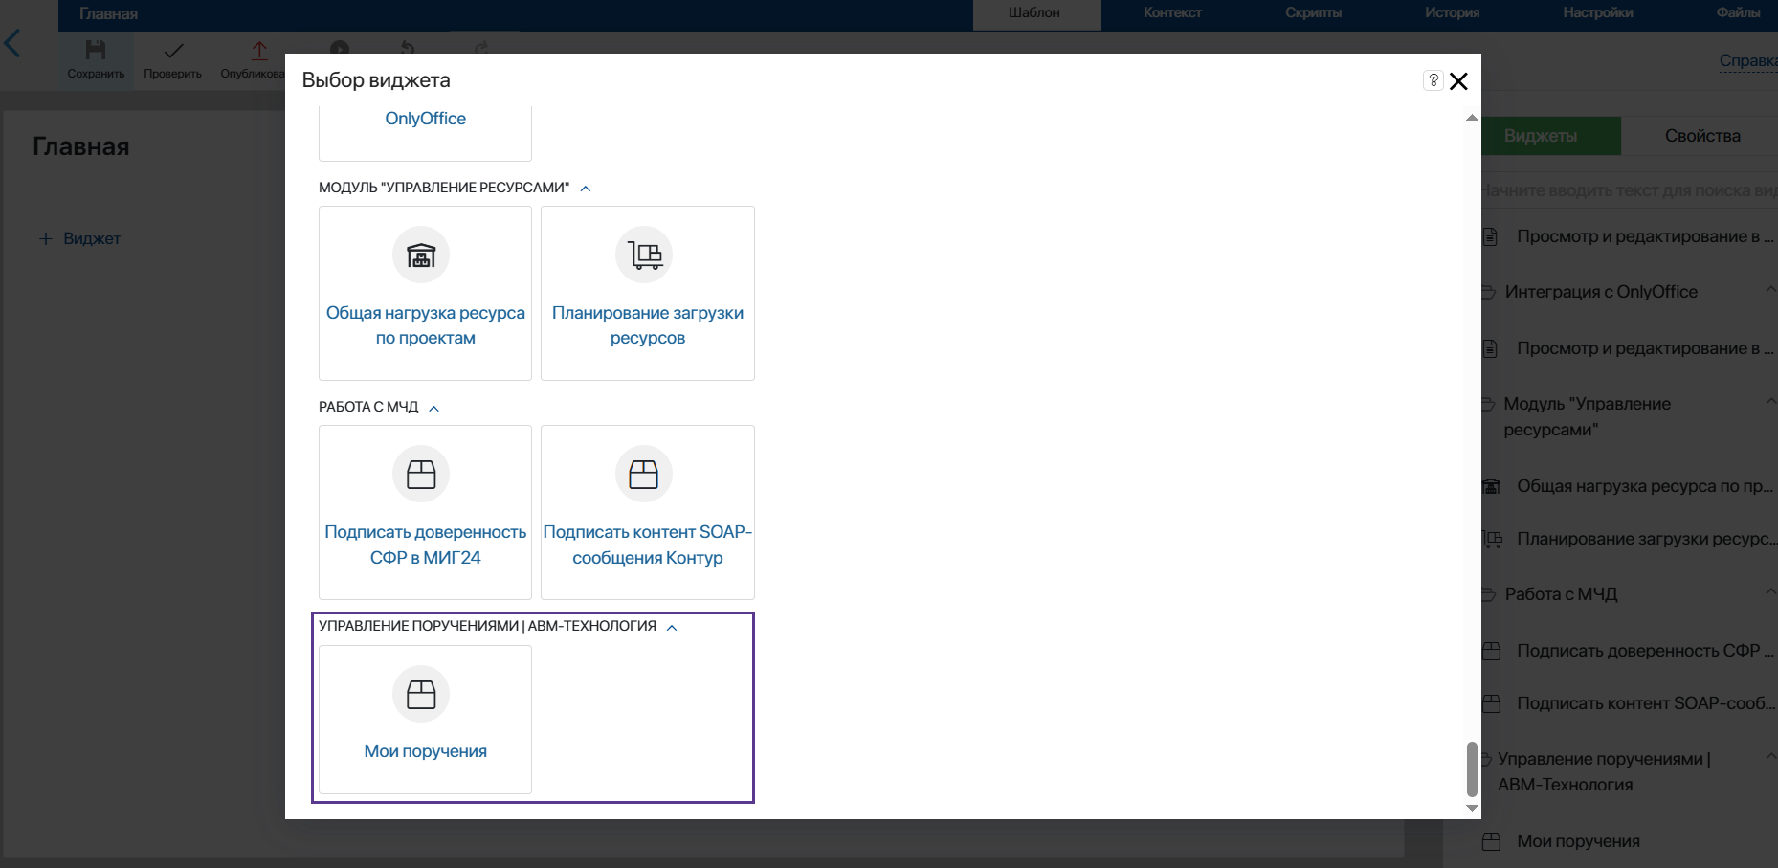Click the dialog scrollbar thumb
The height and width of the screenshot is (868, 1778).
coord(1472,768)
